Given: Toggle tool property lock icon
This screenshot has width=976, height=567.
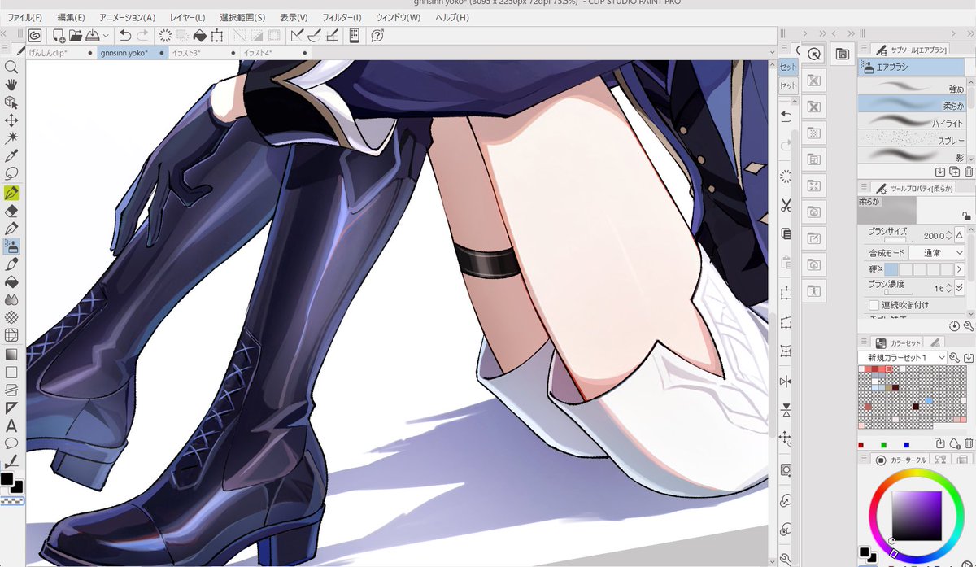Looking at the screenshot, I should (965, 216).
